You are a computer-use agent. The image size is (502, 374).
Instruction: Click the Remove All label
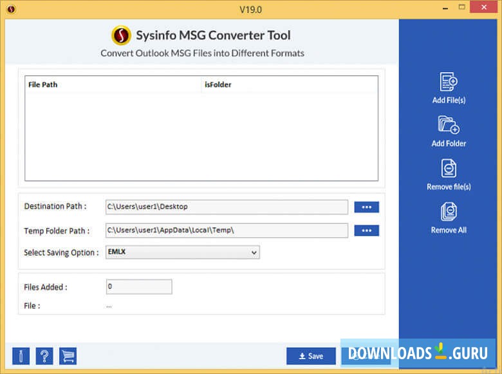tap(449, 230)
